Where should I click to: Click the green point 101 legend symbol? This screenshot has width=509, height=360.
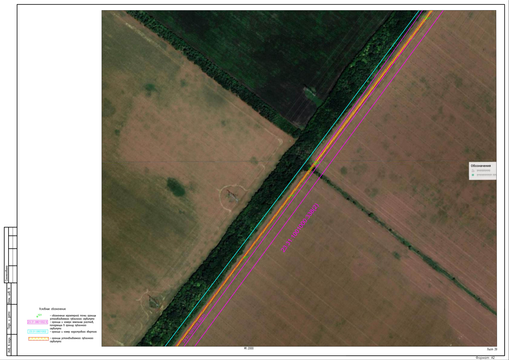[x=37, y=316]
